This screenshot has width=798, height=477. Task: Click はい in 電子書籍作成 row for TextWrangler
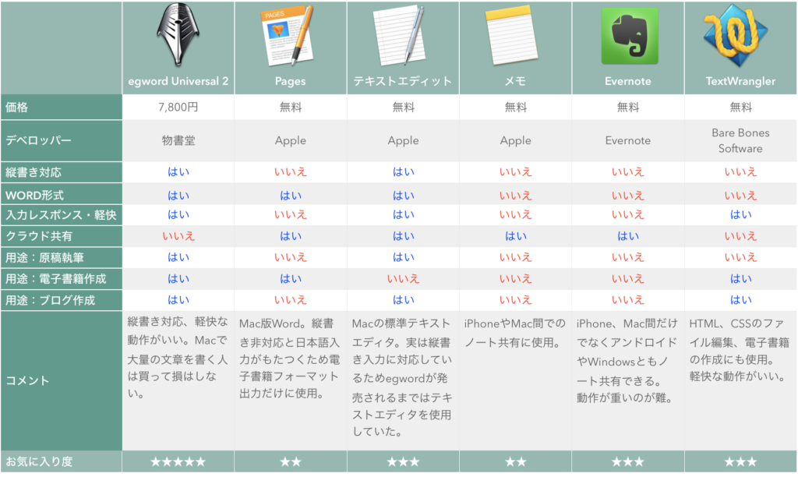click(x=740, y=279)
